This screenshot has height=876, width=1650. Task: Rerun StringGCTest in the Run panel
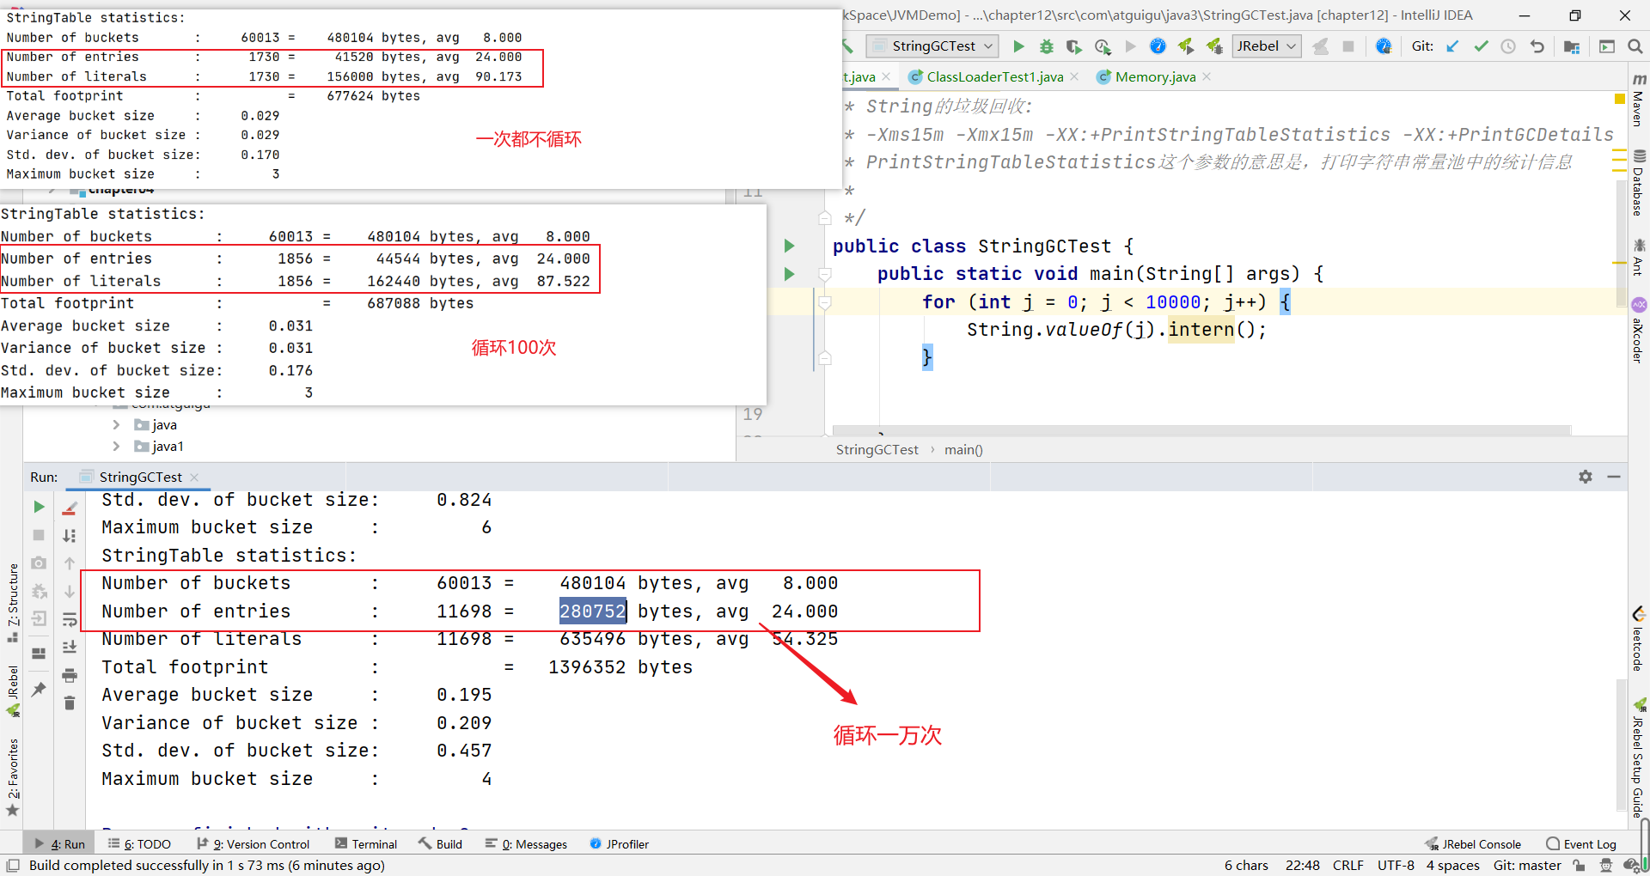click(39, 507)
